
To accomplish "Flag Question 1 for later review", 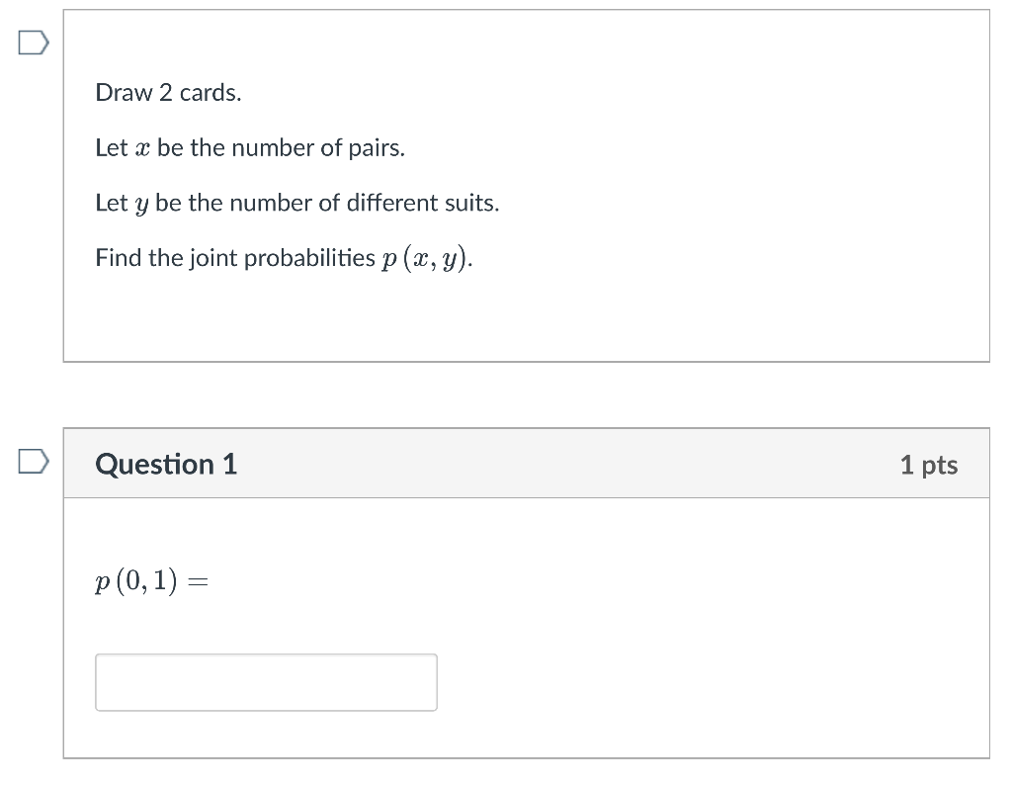I will [x=34, y=461].
